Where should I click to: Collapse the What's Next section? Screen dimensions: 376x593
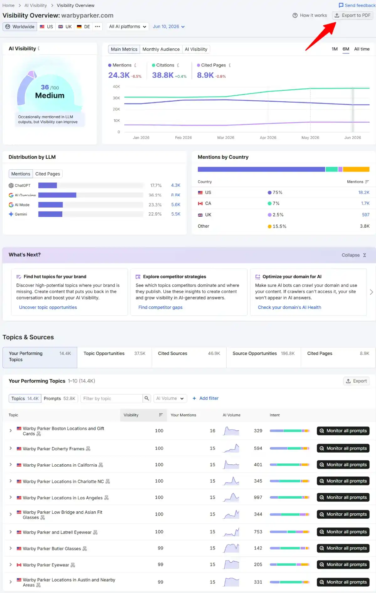[354, 255]
